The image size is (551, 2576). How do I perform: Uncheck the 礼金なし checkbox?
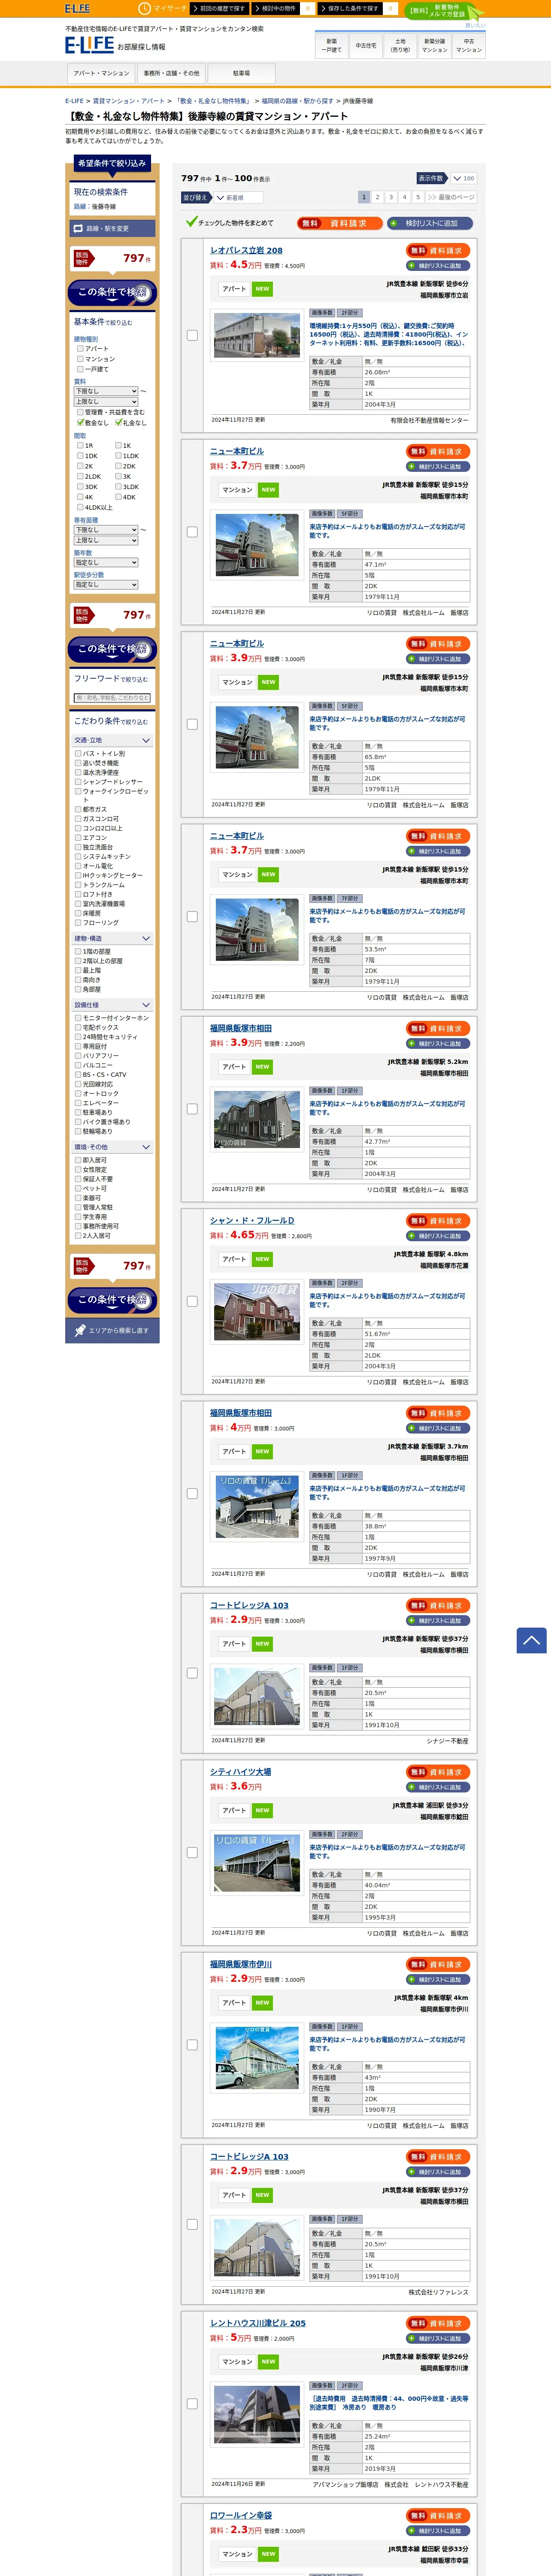click(118, 423)
